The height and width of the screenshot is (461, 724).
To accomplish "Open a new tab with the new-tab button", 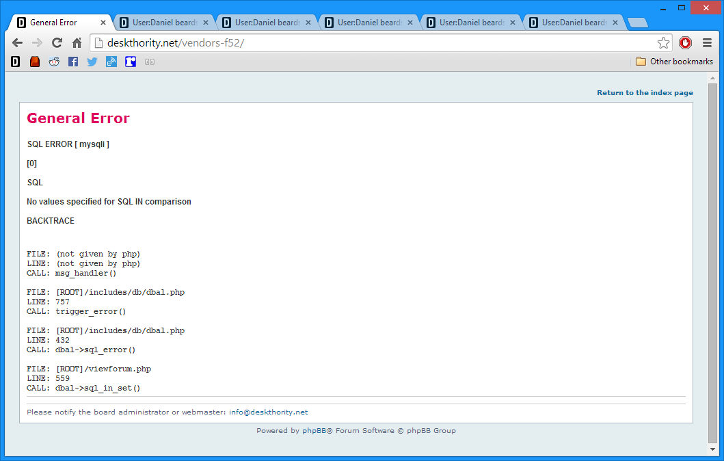I will (637, 23).
